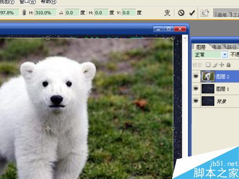
Task: Hide 图层 1 with the eye icon
Action: [x=196, y=88]
